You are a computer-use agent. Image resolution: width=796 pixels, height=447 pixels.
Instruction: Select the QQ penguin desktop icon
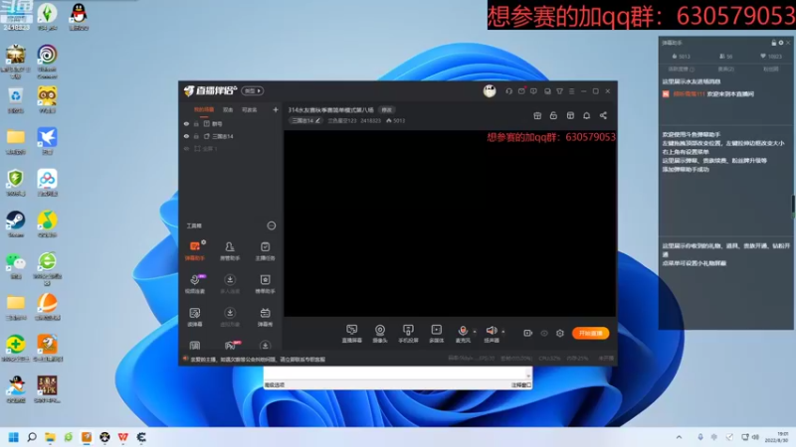(79, 17)
